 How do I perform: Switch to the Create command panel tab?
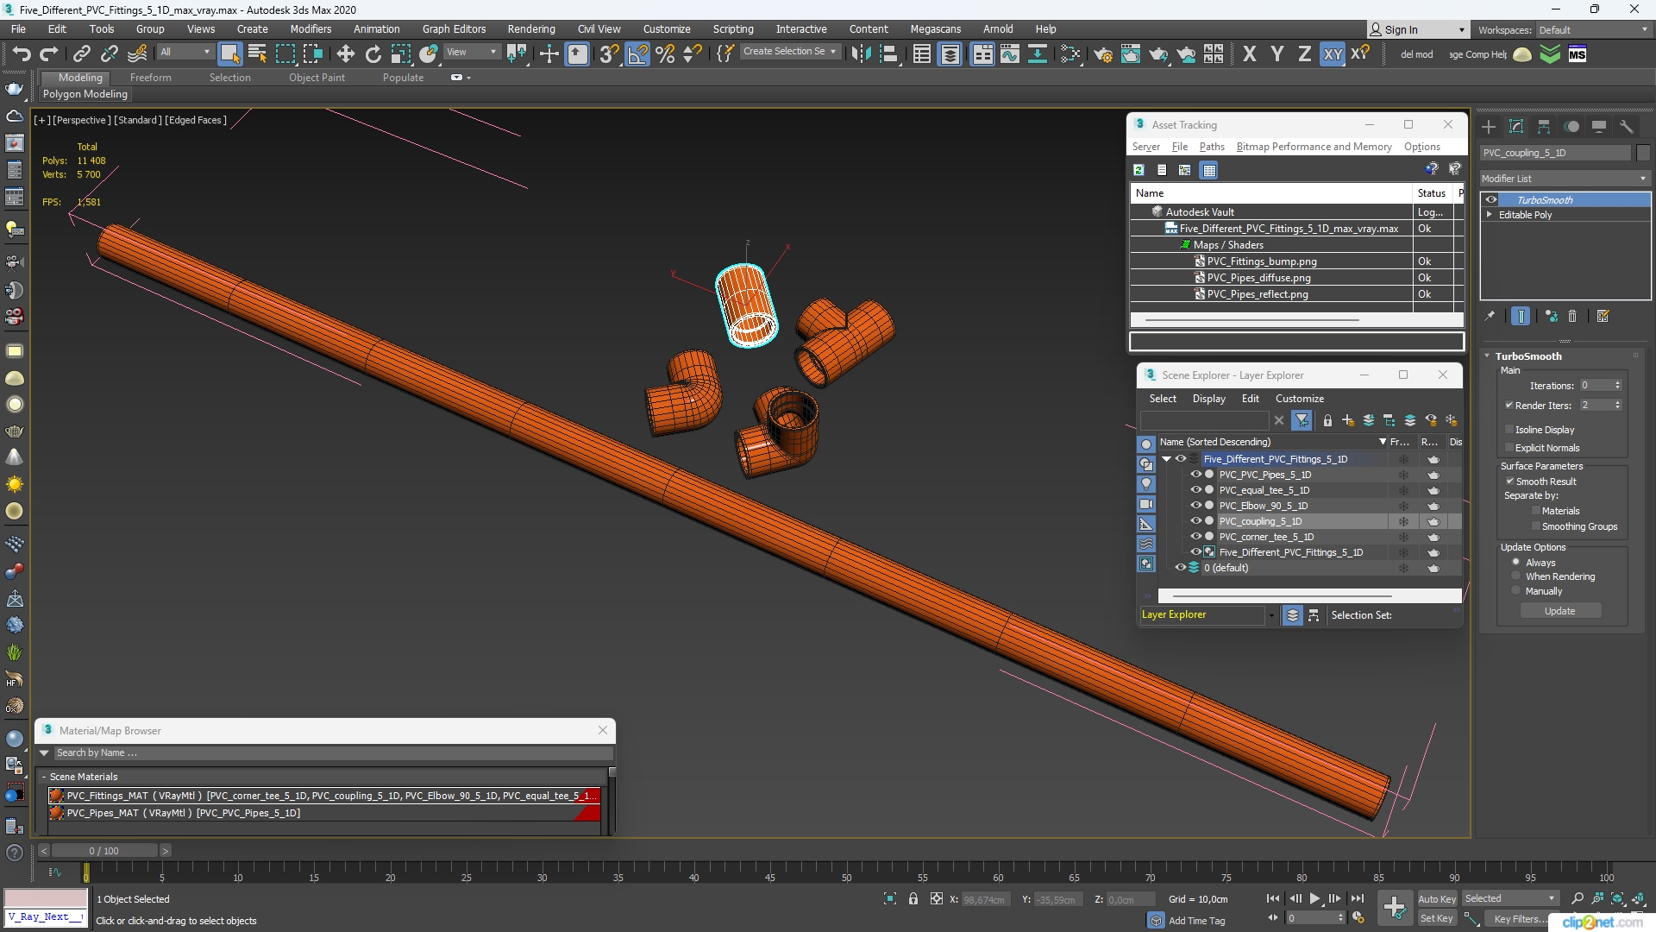coord(1489,127)
